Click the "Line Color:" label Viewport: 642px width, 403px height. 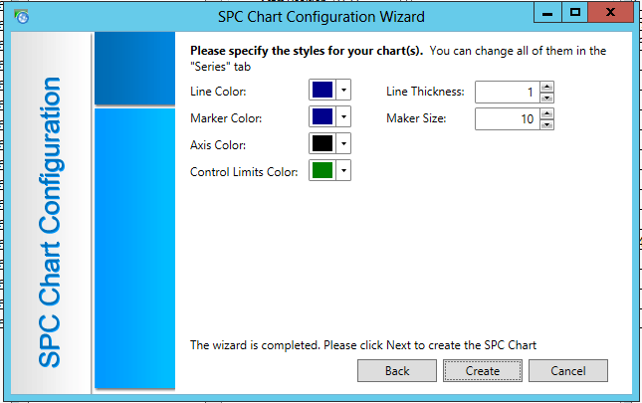click(x=218, y=92)
